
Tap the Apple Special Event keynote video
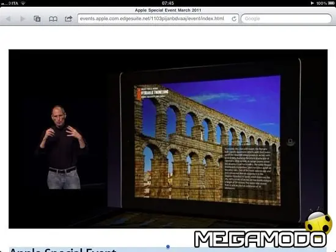click(168, 139)
